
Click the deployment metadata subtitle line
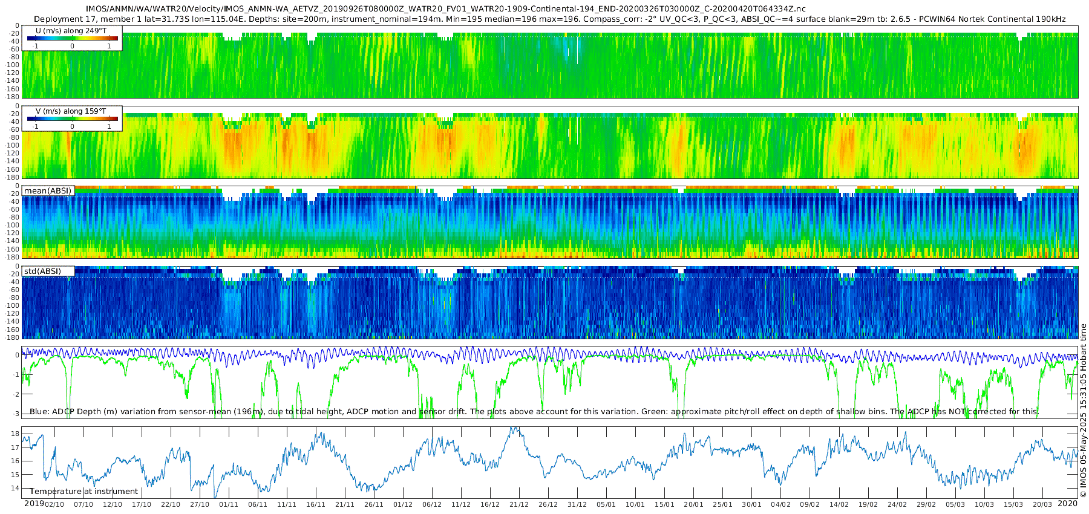(x=550, y=19)
